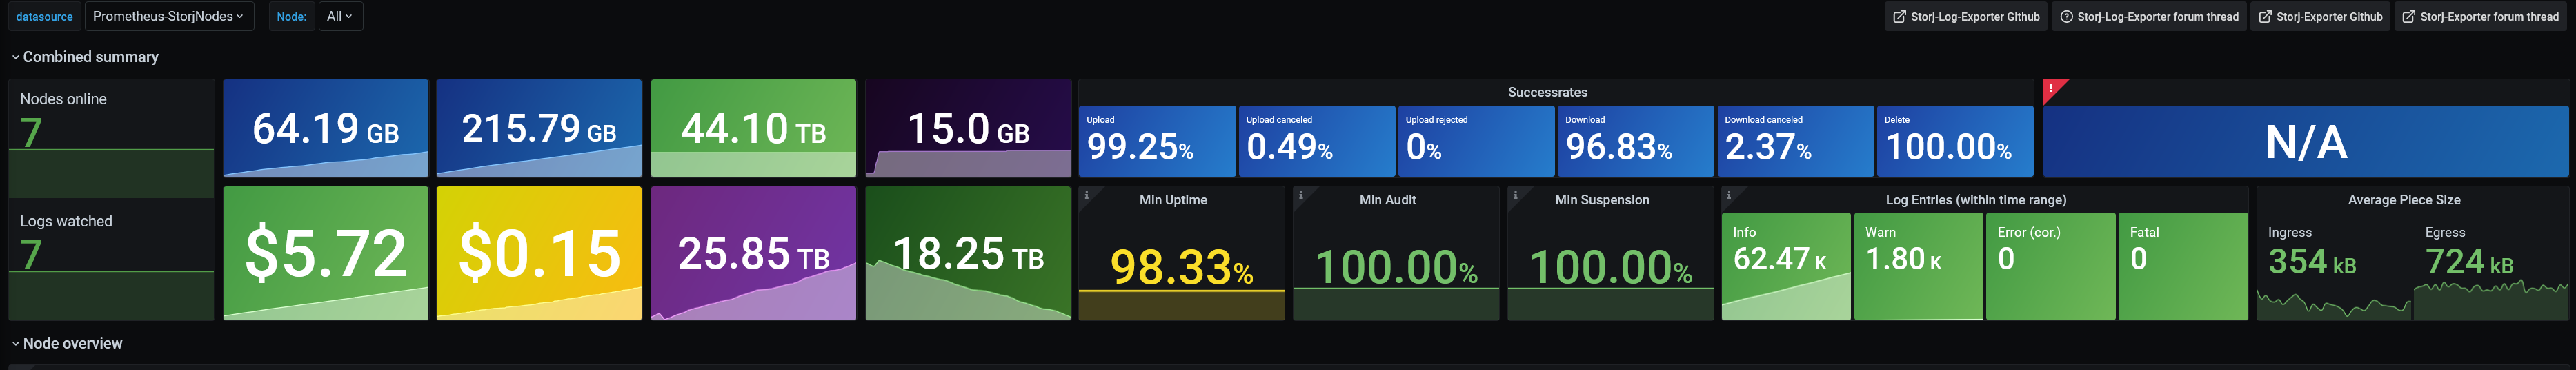The height and width of the screenshot is (370, 2576).
Task: Open the Average Piece Size title menu
Action: pyautogui.click(x=2403, y=200)
